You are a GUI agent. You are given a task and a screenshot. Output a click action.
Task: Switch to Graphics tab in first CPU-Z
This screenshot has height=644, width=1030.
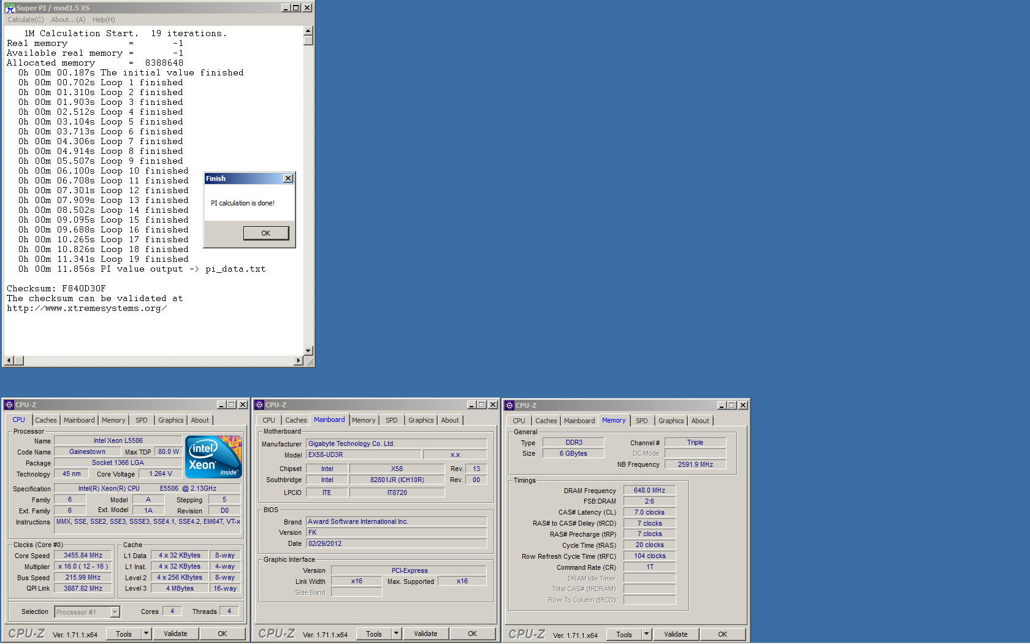171,420
